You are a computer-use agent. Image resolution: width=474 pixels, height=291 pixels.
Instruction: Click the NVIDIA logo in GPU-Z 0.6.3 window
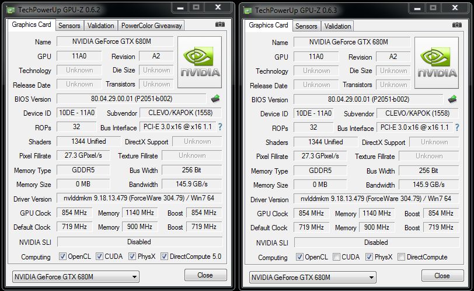[437, 63]
